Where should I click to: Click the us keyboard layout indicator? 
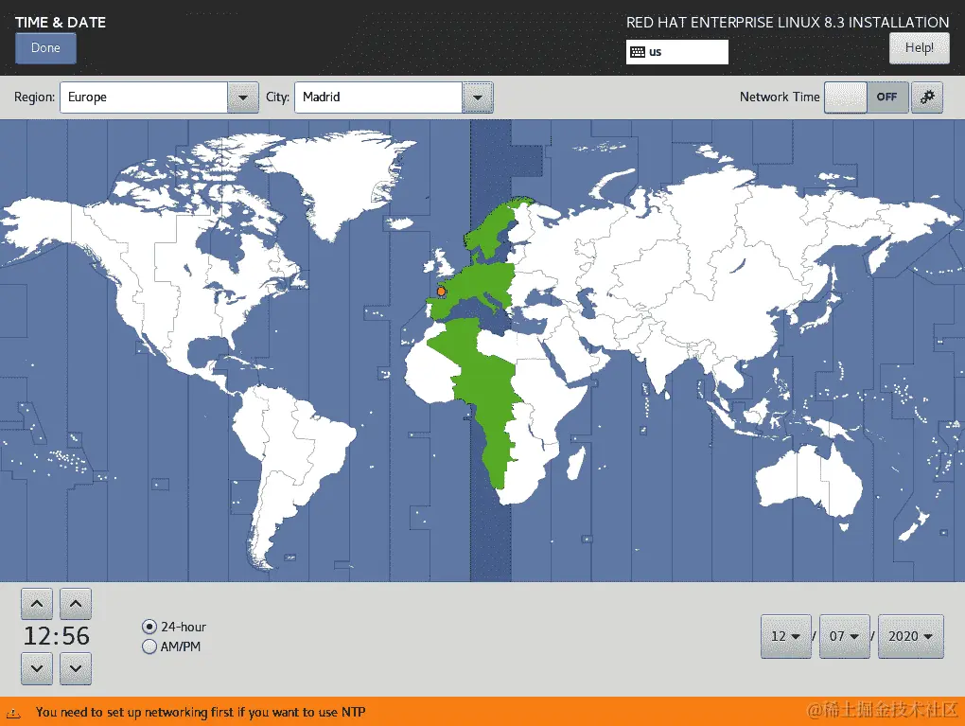[x=677, y=52]
